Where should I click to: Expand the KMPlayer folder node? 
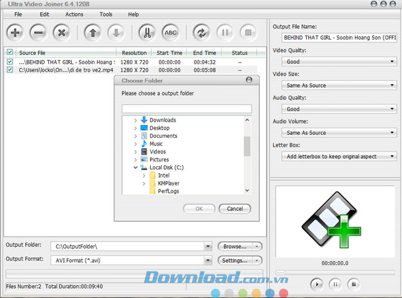click(144, 184)
